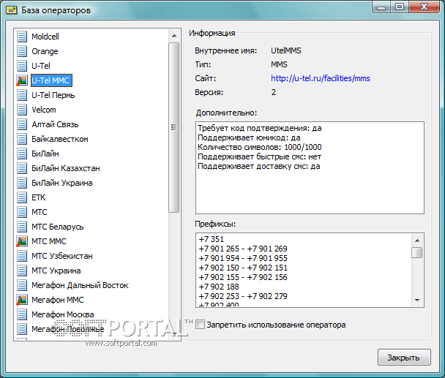Image resolution: width=445 pixels, height=378 pixels.
Task: Click the Velcom list icon
Action: tap(22, 110)
